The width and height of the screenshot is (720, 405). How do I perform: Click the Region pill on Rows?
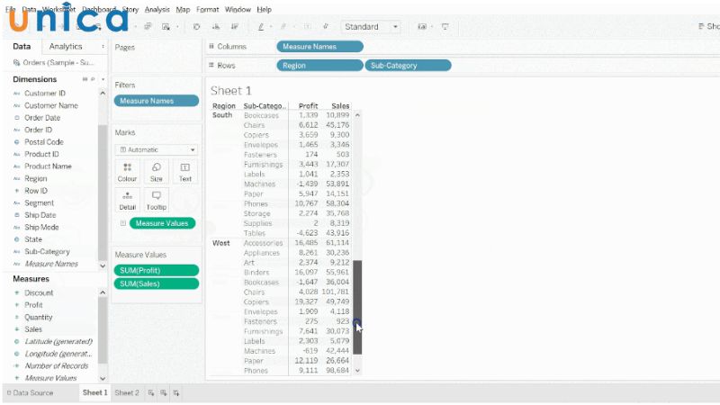[x=319, y=65]
